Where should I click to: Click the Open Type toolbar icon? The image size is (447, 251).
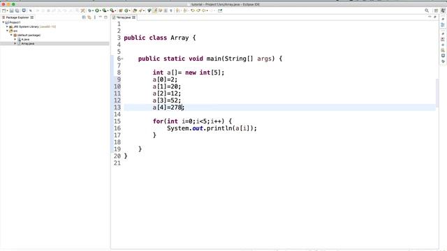point(135,10)
